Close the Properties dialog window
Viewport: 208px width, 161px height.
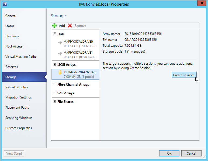coord(200,3)
